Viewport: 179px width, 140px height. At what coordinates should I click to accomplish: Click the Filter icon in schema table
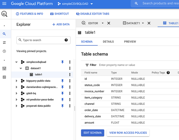[87, 65]
